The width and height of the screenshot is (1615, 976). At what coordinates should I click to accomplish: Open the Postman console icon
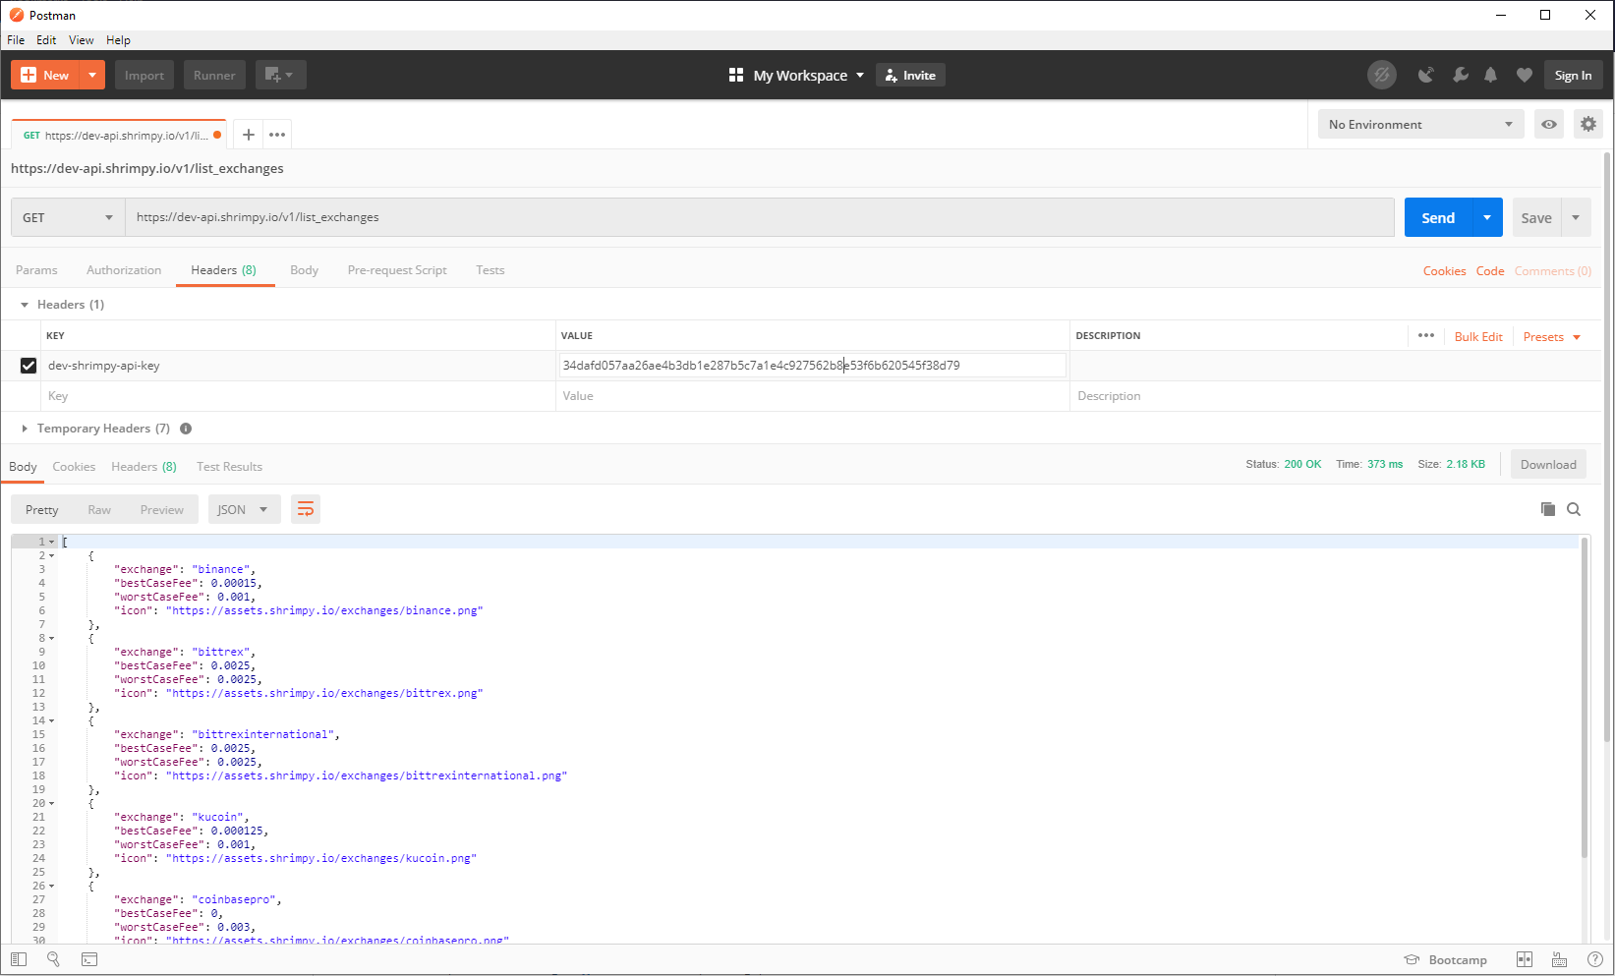tap(89, 959)
